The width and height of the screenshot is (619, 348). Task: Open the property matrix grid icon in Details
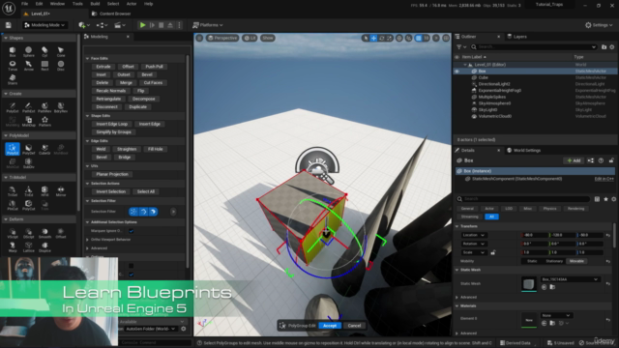pos(597,199)
